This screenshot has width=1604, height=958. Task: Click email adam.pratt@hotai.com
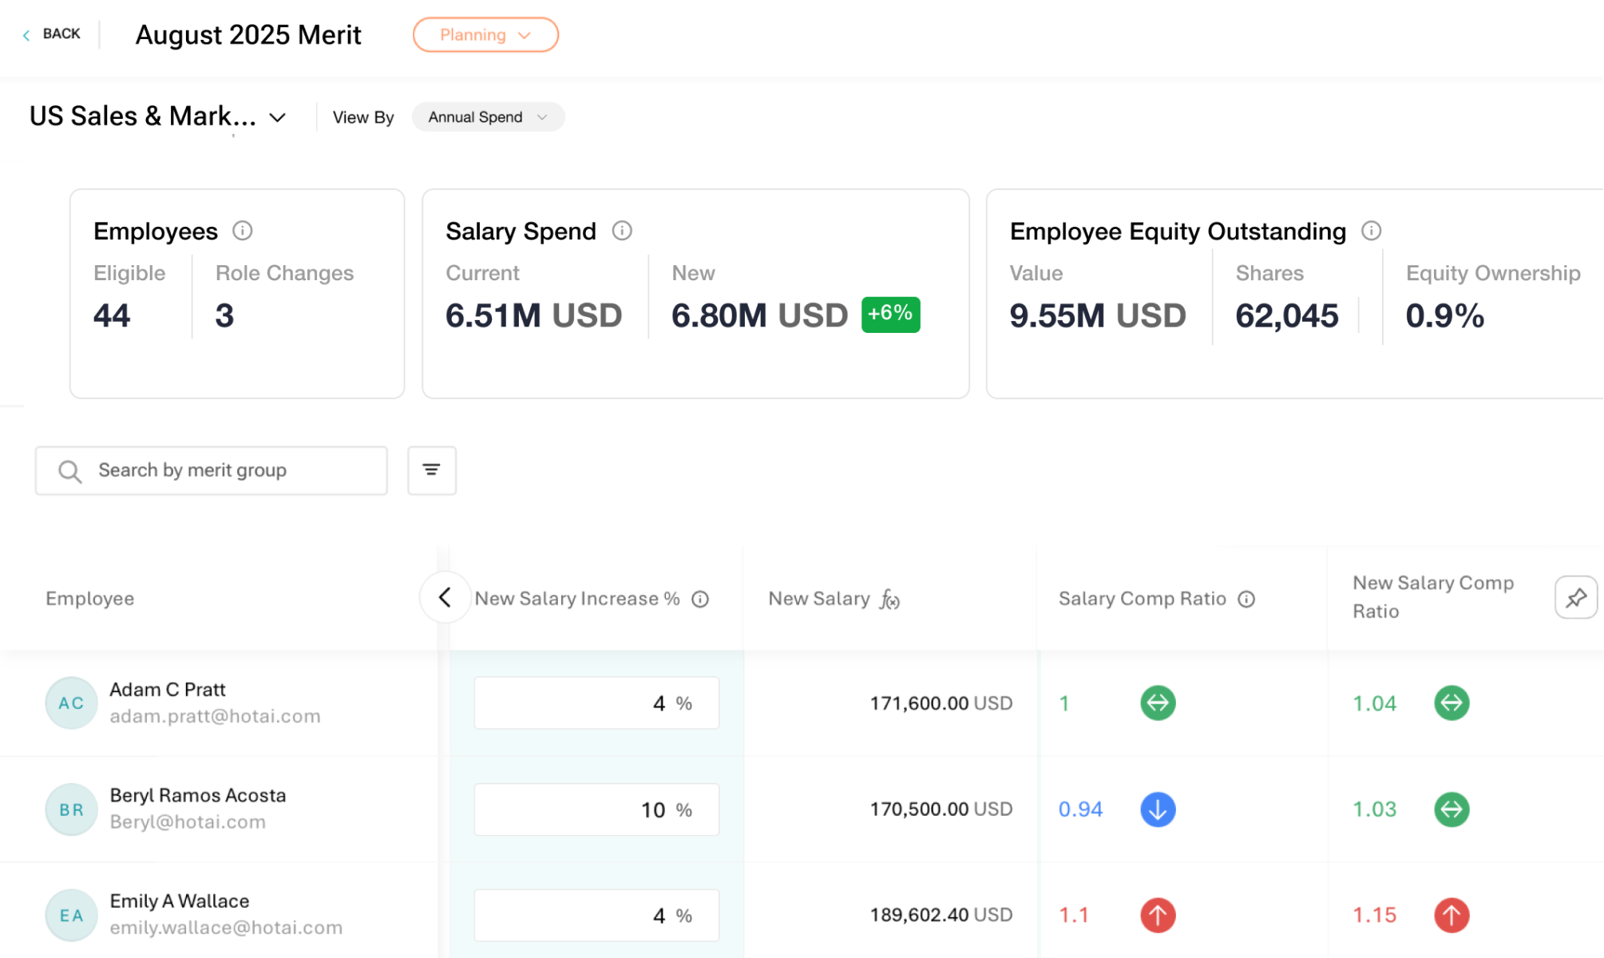tap(215, 717)
